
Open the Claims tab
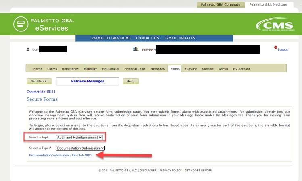52,69
